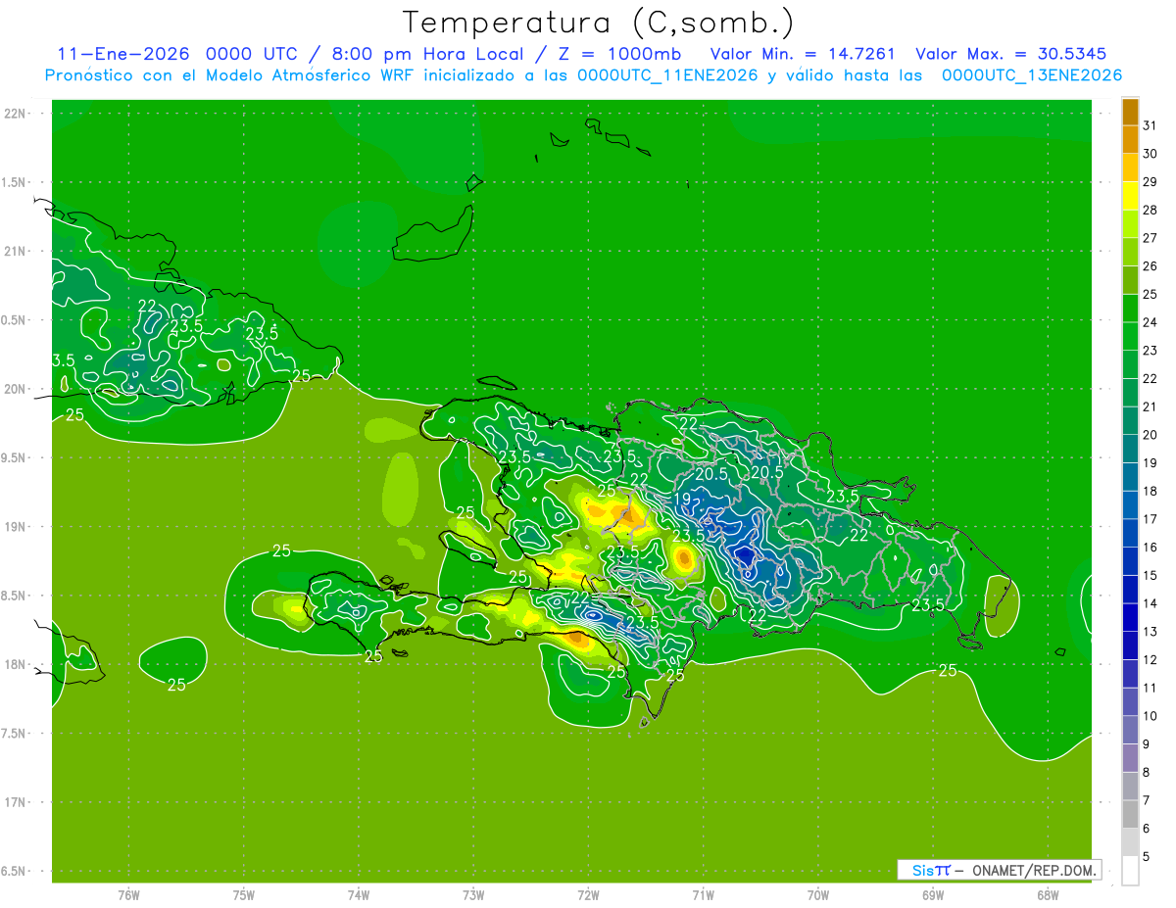1176x908 pixels.
Task: Click the "70W" longitude axis label
Action: (x=818, y=894)
